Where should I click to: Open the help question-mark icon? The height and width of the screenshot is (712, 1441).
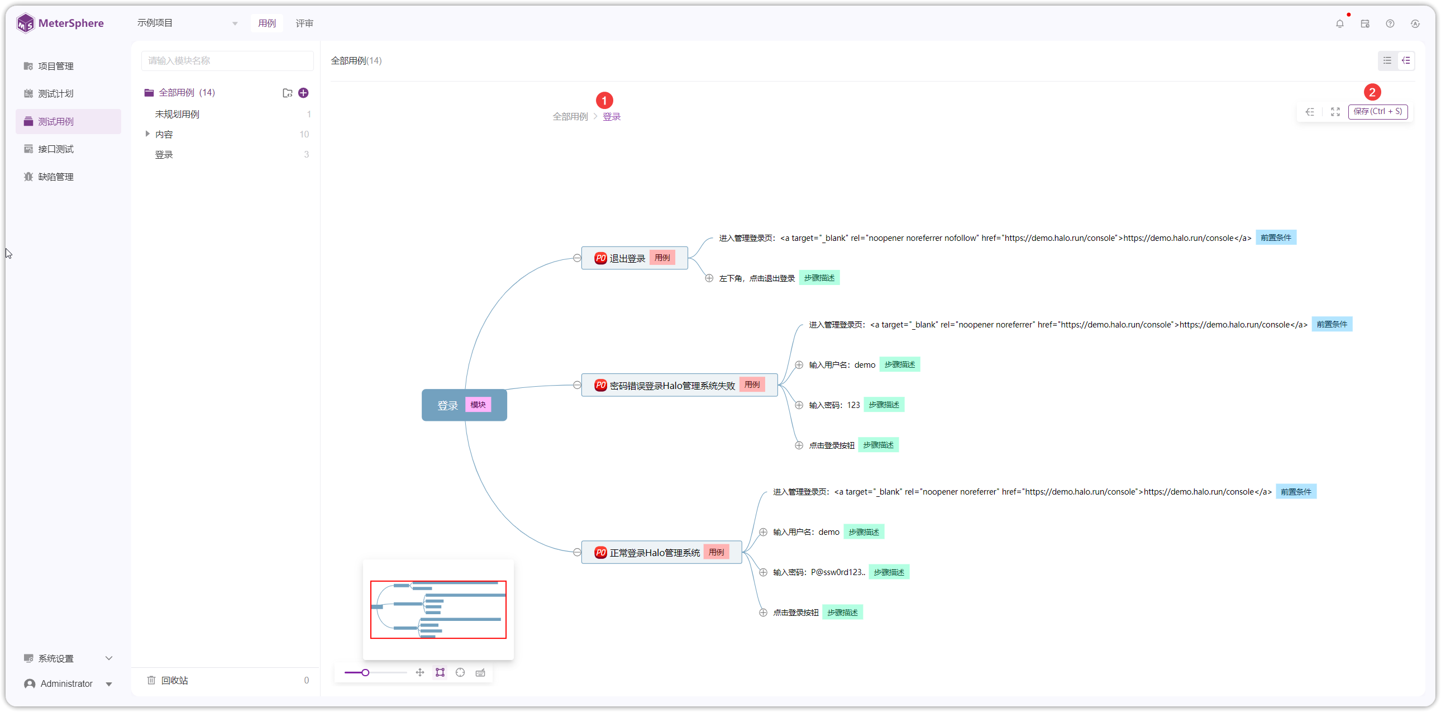1390,23
